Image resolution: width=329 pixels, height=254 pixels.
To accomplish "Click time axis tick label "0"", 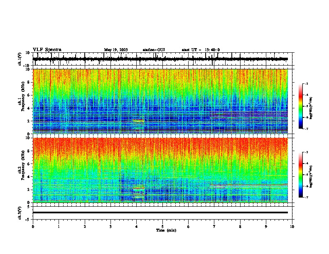I will click(x=33, y=227).
